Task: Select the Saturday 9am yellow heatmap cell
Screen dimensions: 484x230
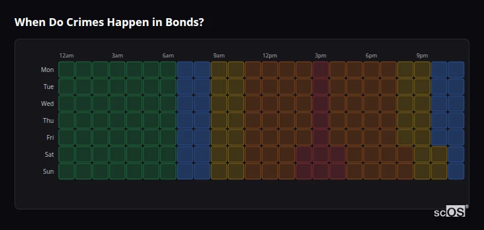Action: 219,154
